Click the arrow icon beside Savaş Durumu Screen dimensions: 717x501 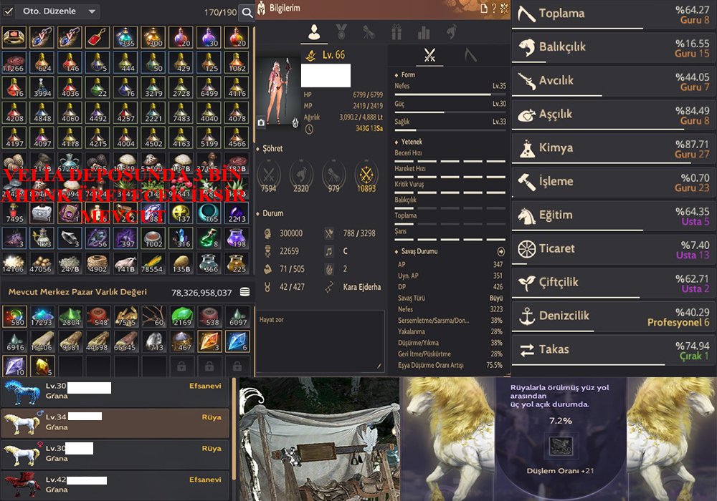point(500,251)
